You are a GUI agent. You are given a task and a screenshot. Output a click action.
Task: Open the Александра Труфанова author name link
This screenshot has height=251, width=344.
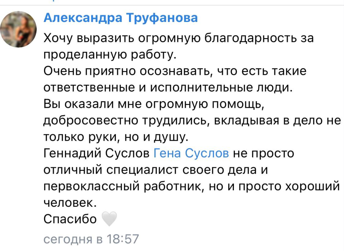[x=121, y=18]
